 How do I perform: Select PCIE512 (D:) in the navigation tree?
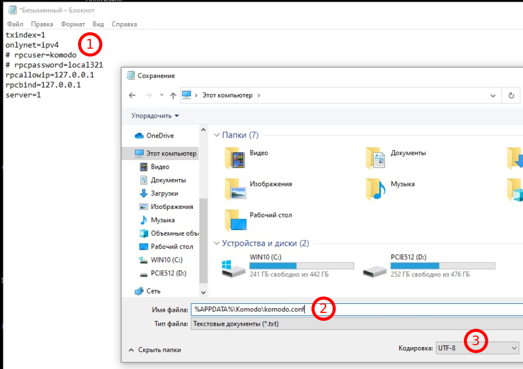click(x=168, y=273)
